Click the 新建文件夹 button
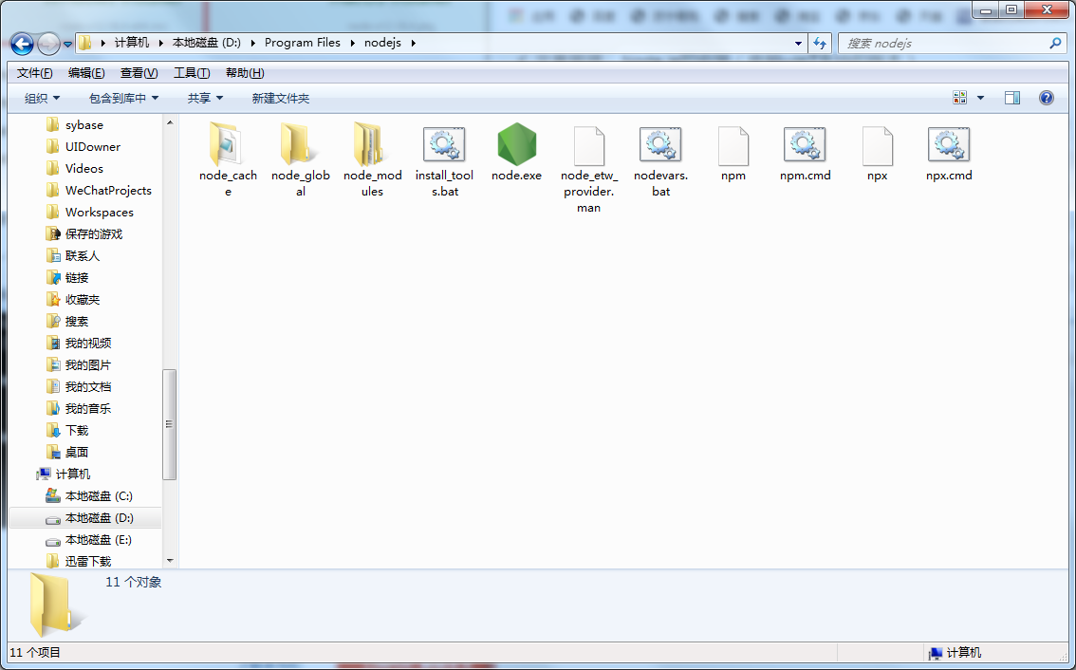Viewport: 1076px width, 670px height. 280,99
